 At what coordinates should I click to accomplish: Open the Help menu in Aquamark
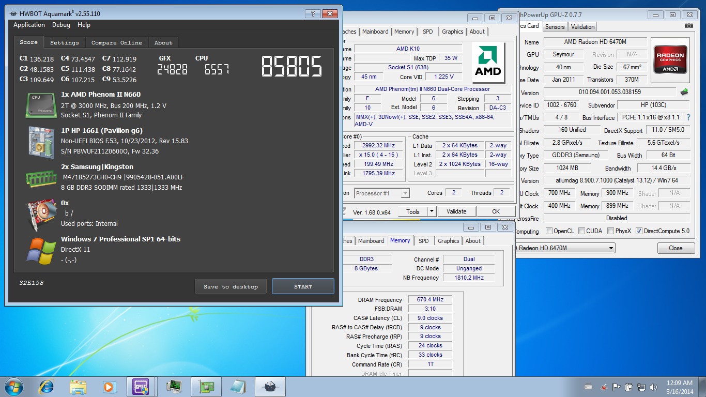coord(84,25)
